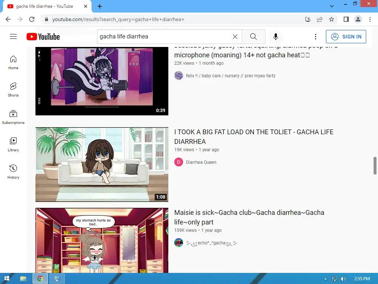Open the Windows Start menu

pyautogui.click(x=7, y=278)
